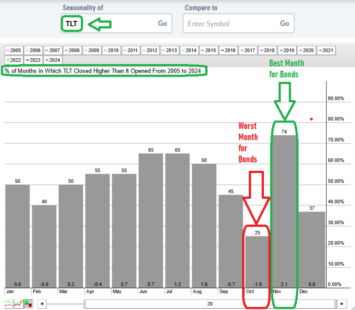Click the March bar showing 50
355x310 pixels.
point(71,236)
